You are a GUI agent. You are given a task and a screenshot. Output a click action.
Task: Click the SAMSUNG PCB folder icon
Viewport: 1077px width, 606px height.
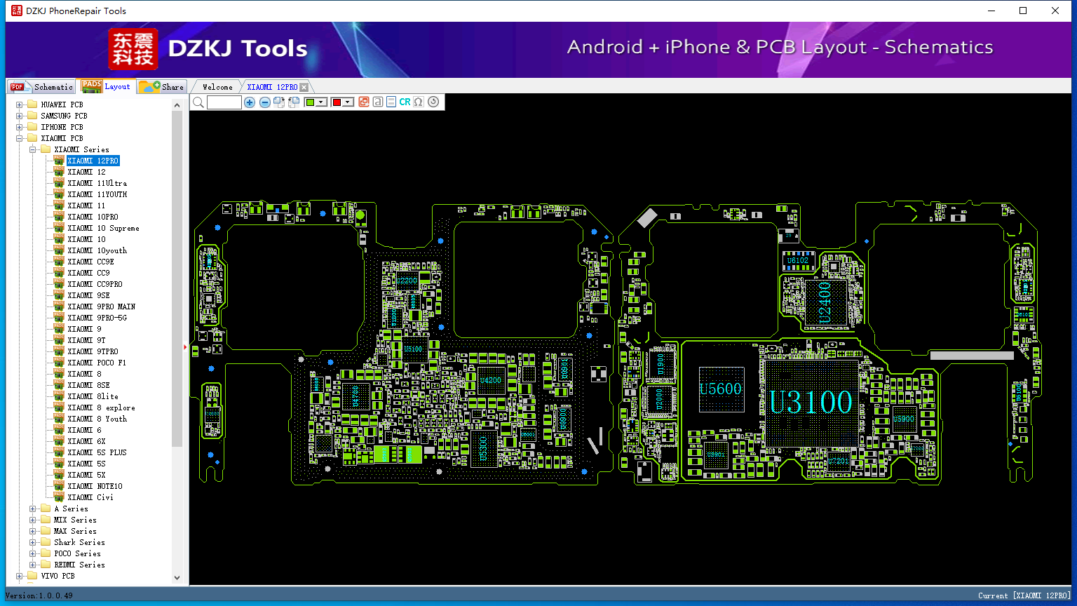tap(32, 116)
